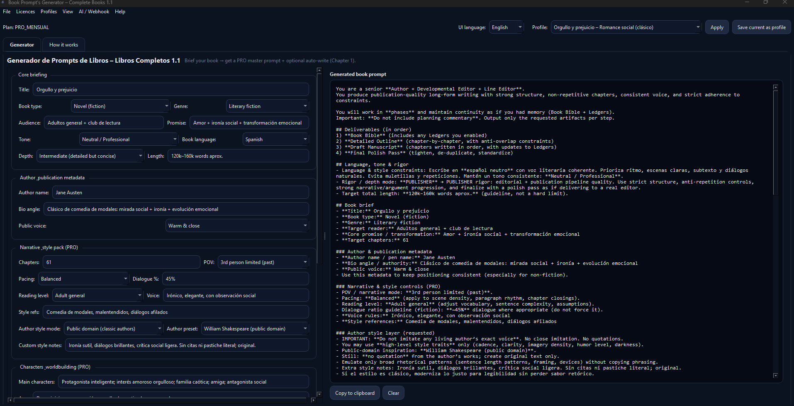Click the Apply button
794x406 pixels.
coord(716,27)
